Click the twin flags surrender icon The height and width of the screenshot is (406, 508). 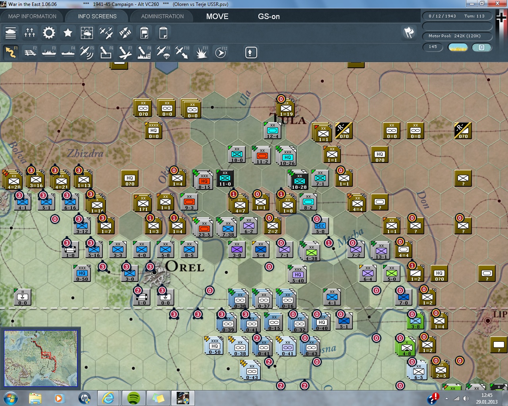(409, 33)
